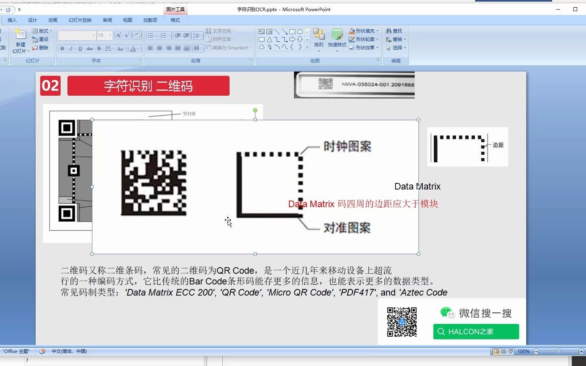Screen dimensions: 586x366
Task: Expand the shapes gallery with More arrow
Action: tap(307, 47)
